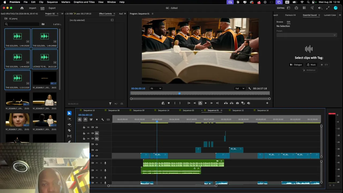Click the Project panel vertical scrollbar
343x193 pixels.
[60, 59]
